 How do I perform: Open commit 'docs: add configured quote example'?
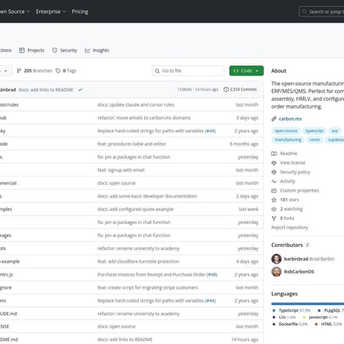tap(136, 209)
